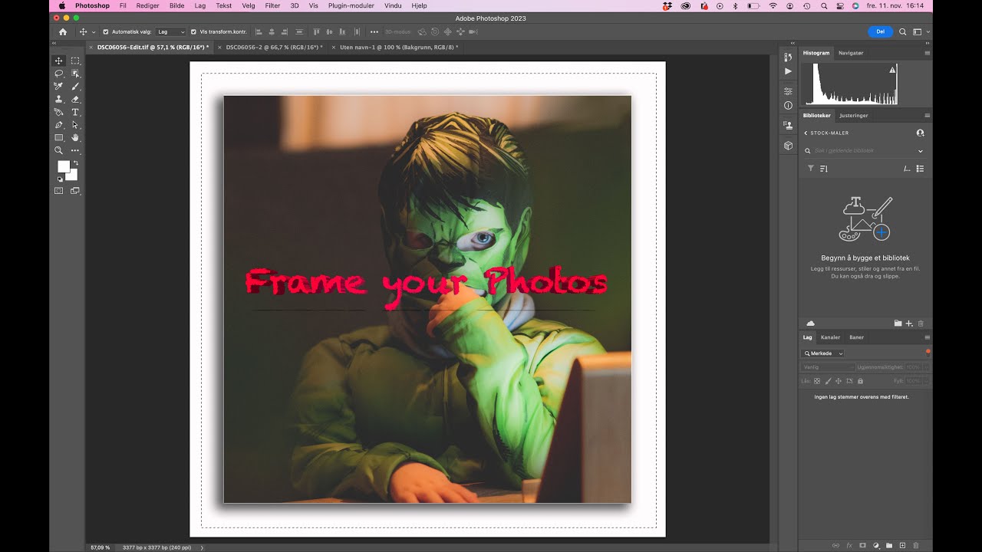Click the blue Del share button

pyautogui.click(x=880, y=32)
